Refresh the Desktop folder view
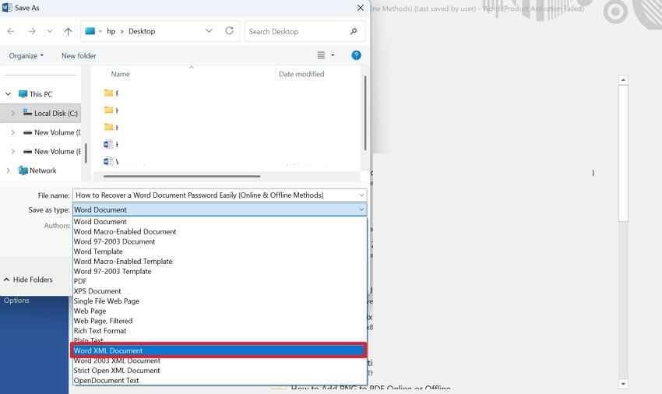Image resolution: width=662 pixels, height=394 pixels. point(229,31)
